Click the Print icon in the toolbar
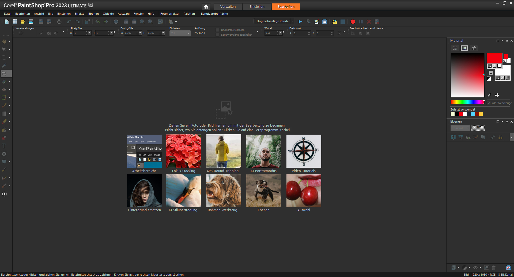This screenshot has height=277, width=514. point(59,22)
